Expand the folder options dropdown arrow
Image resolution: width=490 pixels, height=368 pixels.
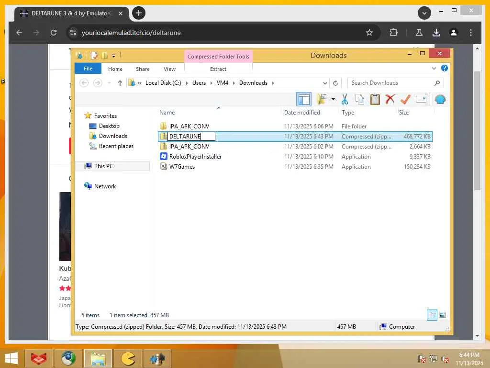(333, 100)
